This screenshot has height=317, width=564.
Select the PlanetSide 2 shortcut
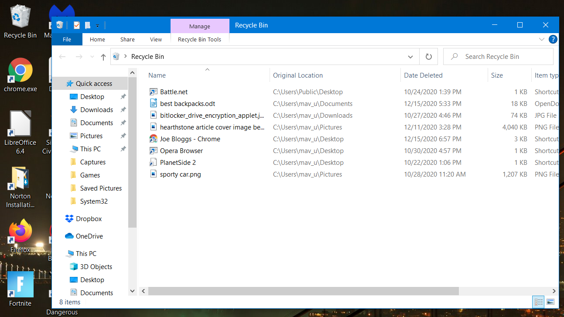(x=178, y=163)
